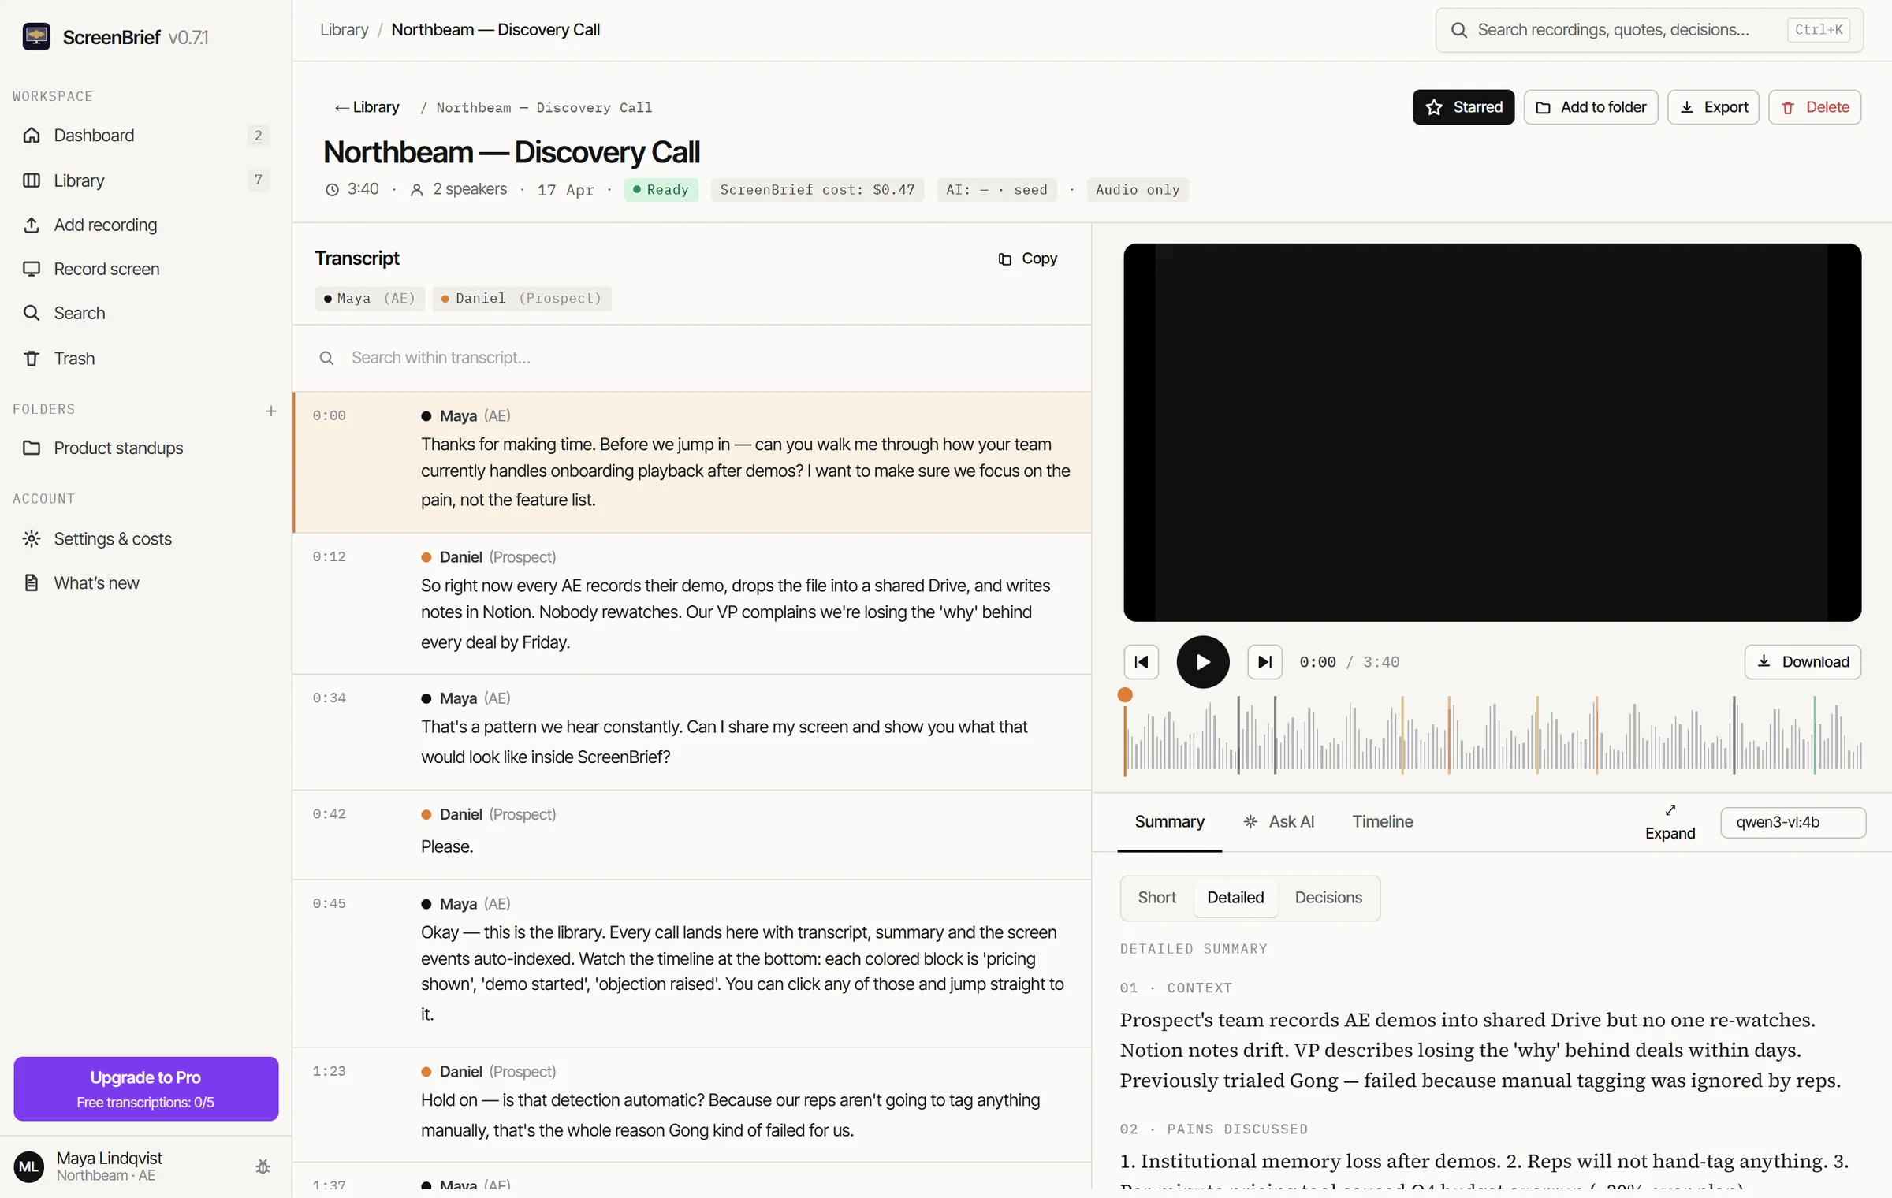1892x1198 pixels.
Task: Click Upgrade to Pro
Action: 146,1088
